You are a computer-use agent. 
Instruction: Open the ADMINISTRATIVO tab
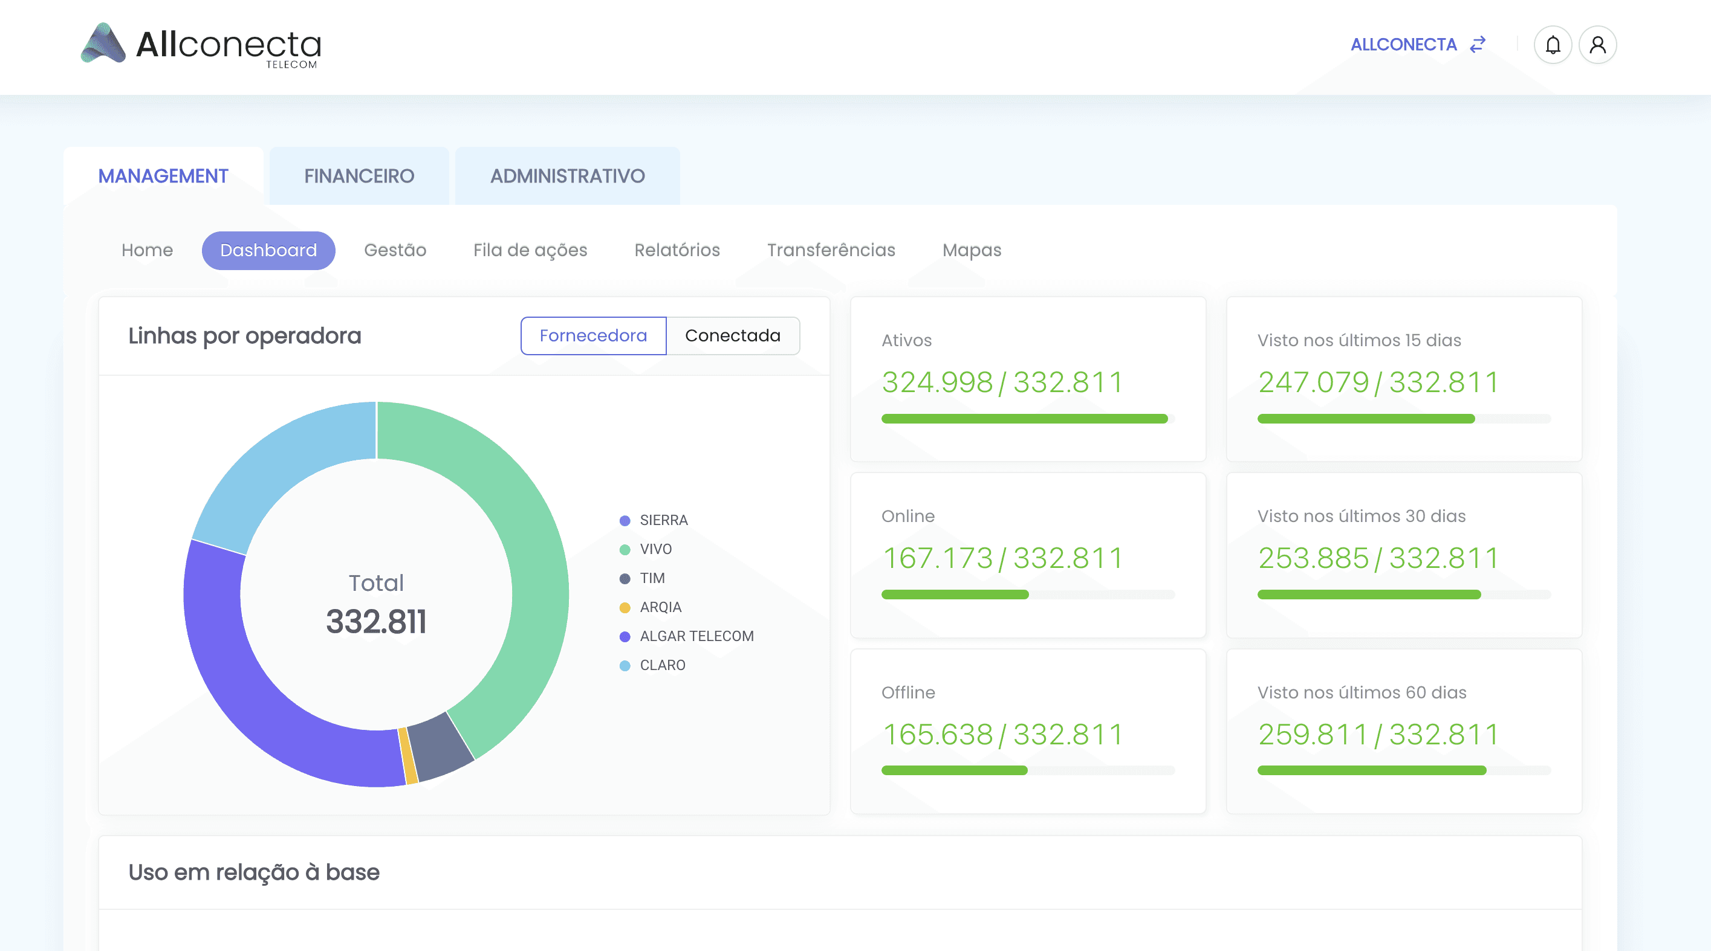point(567,176)
